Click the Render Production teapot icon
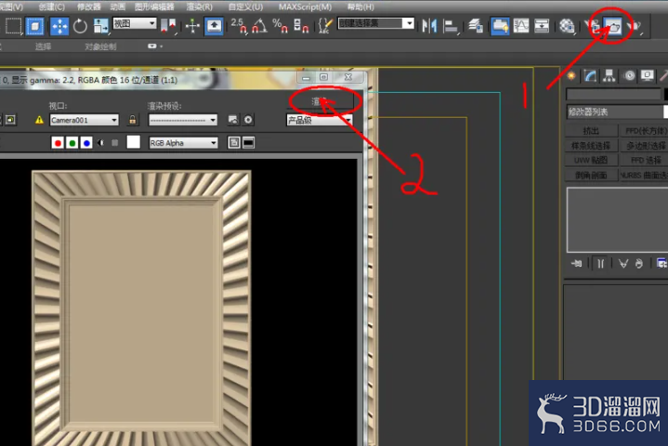 coord(634,26)
